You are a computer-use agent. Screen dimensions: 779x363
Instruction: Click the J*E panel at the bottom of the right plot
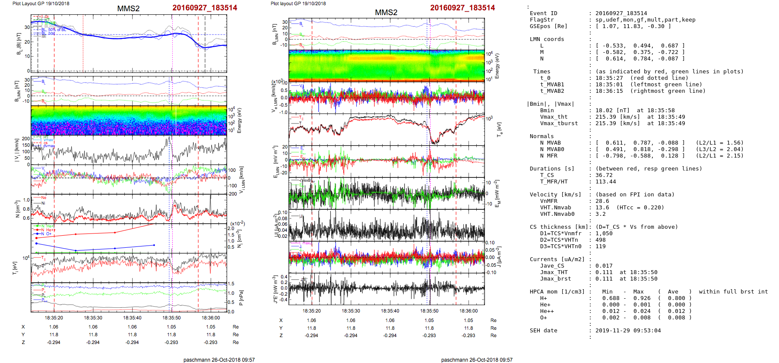[386, 289]
